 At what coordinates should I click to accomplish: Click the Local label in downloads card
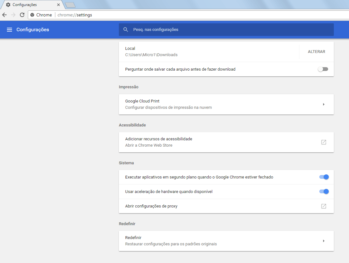click(x=130, y=48)
